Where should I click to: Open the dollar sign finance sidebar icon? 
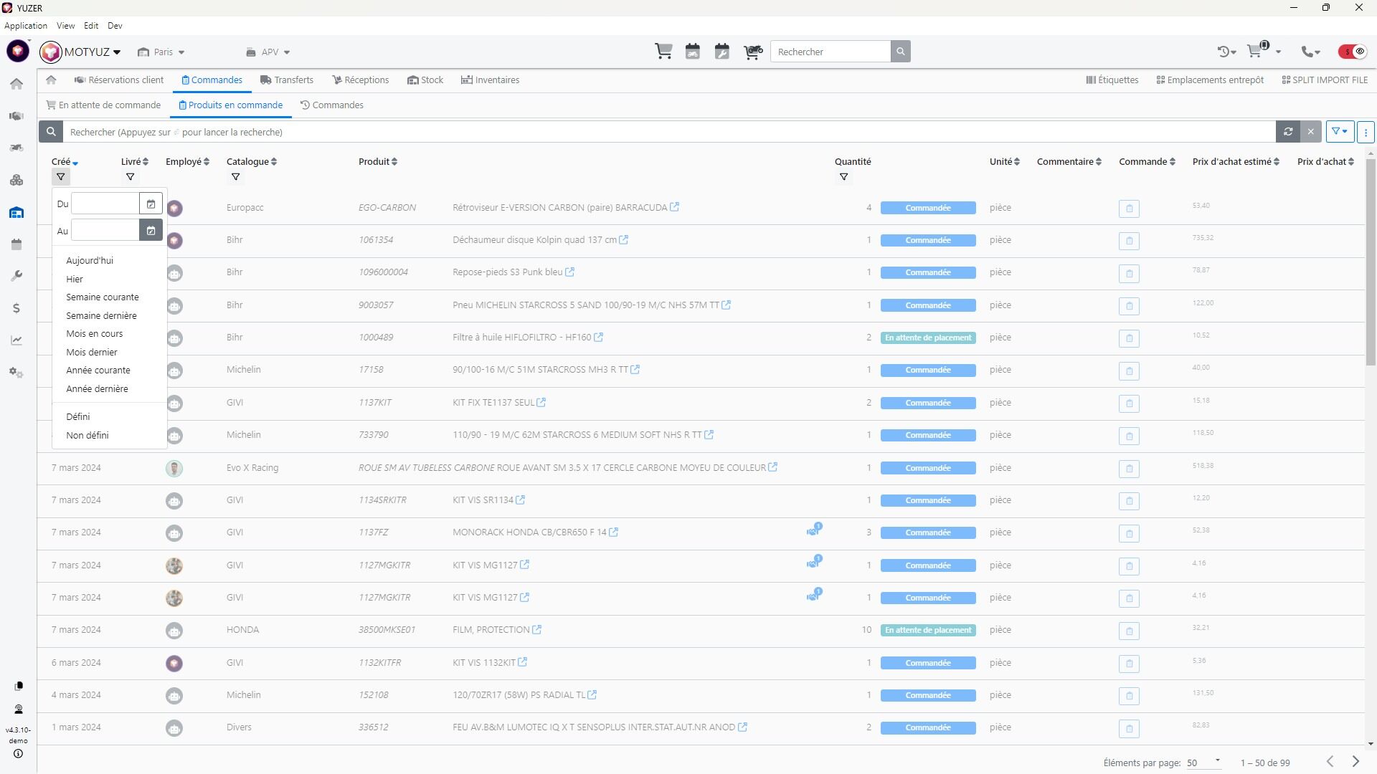tap(16, 309)
